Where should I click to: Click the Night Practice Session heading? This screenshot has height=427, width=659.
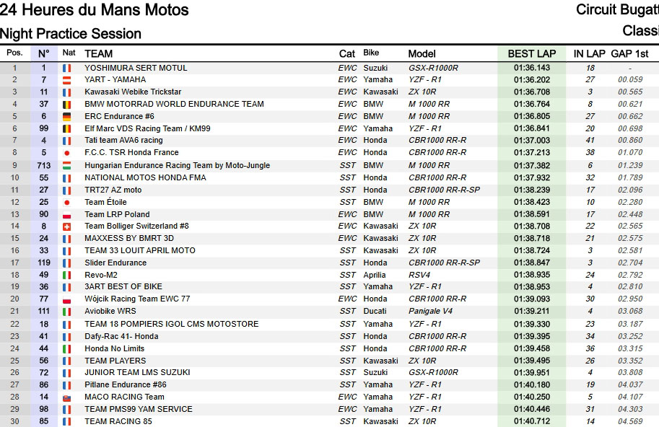click(71, 34)
